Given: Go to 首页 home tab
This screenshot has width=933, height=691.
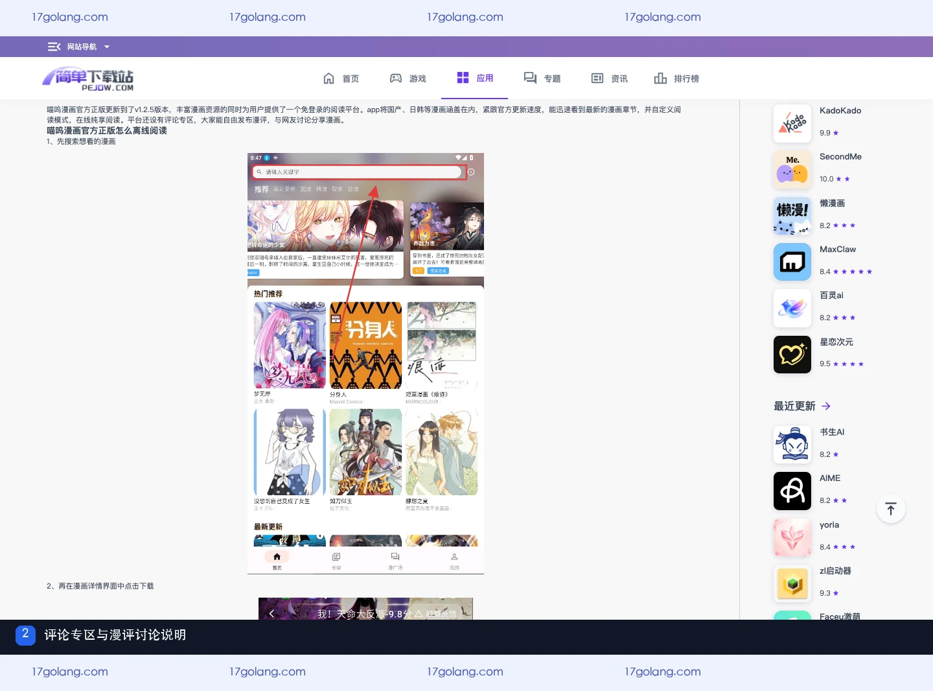Looking at the screenshot, I should click(341, 78).
